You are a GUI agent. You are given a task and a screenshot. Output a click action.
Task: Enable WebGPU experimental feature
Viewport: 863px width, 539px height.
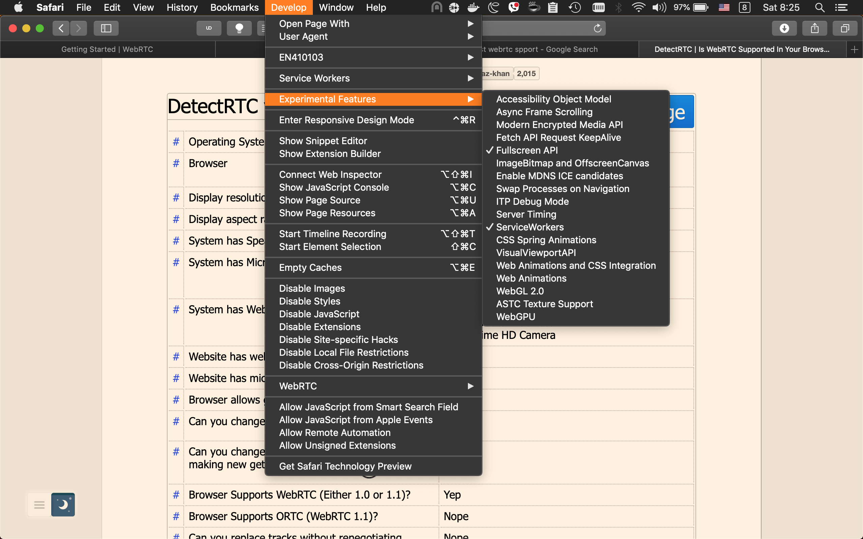575,317
